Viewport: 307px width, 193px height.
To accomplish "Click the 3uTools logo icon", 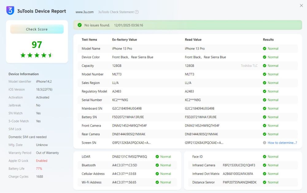I will pos(10,11).
